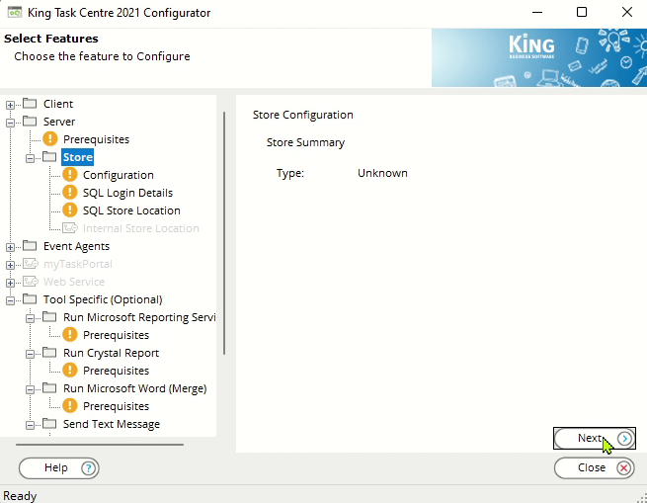647x503 pixels.
Task: Click the disabled icon beside Internal Store Location
Action: [70, 228]
